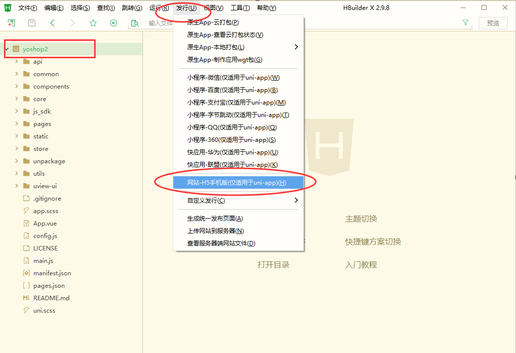The height and width of the screenshot is (353, 516).
Task: Choose 网站-H5手机版 menu item
Action: [238, 183]
